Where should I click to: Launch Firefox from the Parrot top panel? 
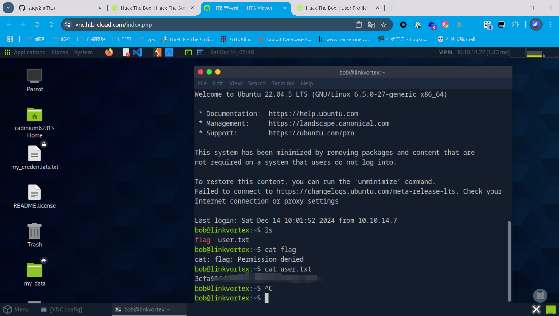click(x=109, y=52)
